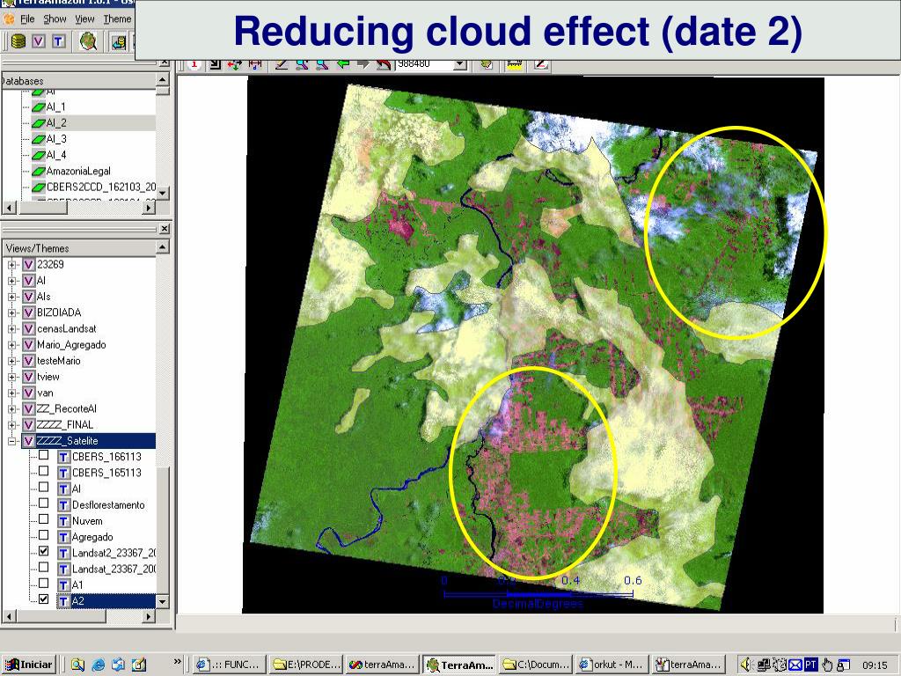
Task: Enable the CBERS_165113 theme checkbox
Action: pos(44,472)
